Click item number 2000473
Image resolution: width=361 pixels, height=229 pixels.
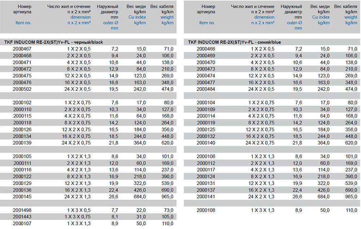(206, 69)
